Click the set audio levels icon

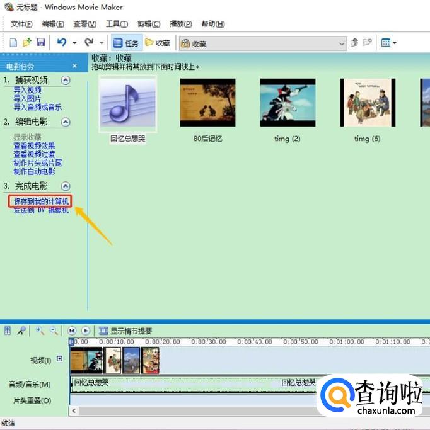pyautogui.click(x=8, y=331)
